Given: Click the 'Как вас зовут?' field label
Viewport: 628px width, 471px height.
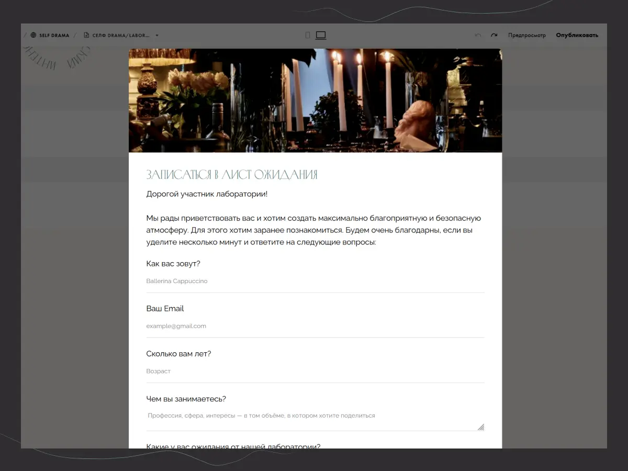Looking at the screenshot, I should point(173,264).
